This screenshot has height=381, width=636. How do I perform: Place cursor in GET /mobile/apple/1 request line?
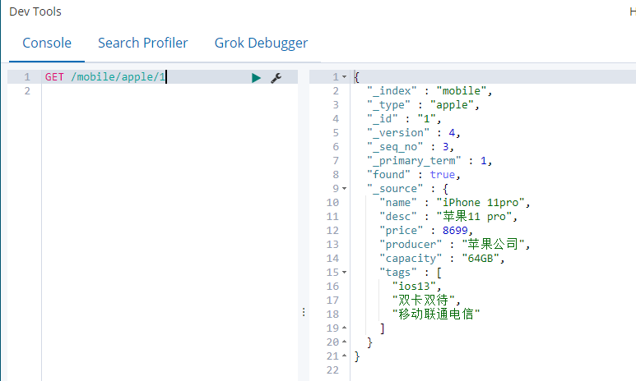(105, 77)
